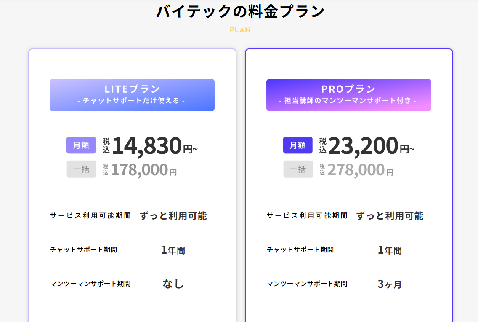Click 1年間 chat support in PRO plan
The height and width of the screenshot is (322, 478).
coord(390,250)
